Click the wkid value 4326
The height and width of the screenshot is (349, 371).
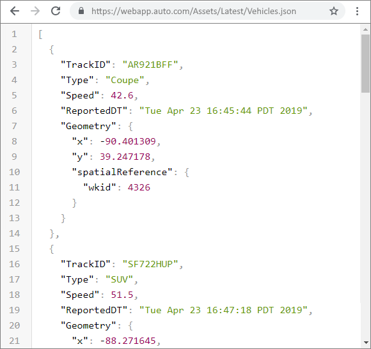(x=139, y=187)
